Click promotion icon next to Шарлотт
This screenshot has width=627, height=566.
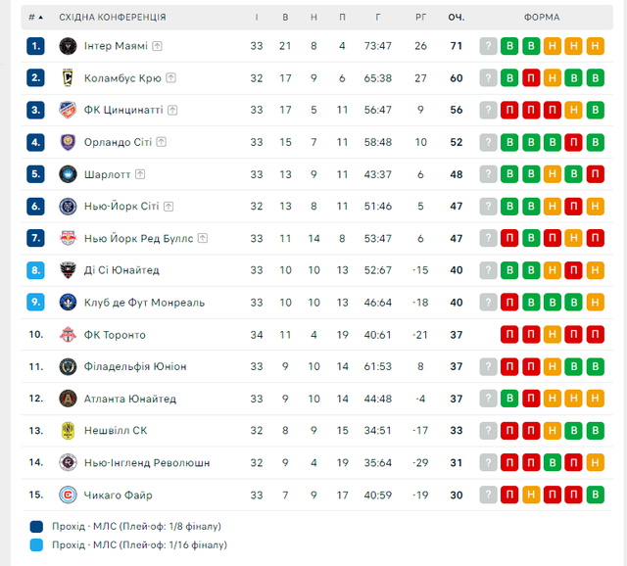(140, 174)
